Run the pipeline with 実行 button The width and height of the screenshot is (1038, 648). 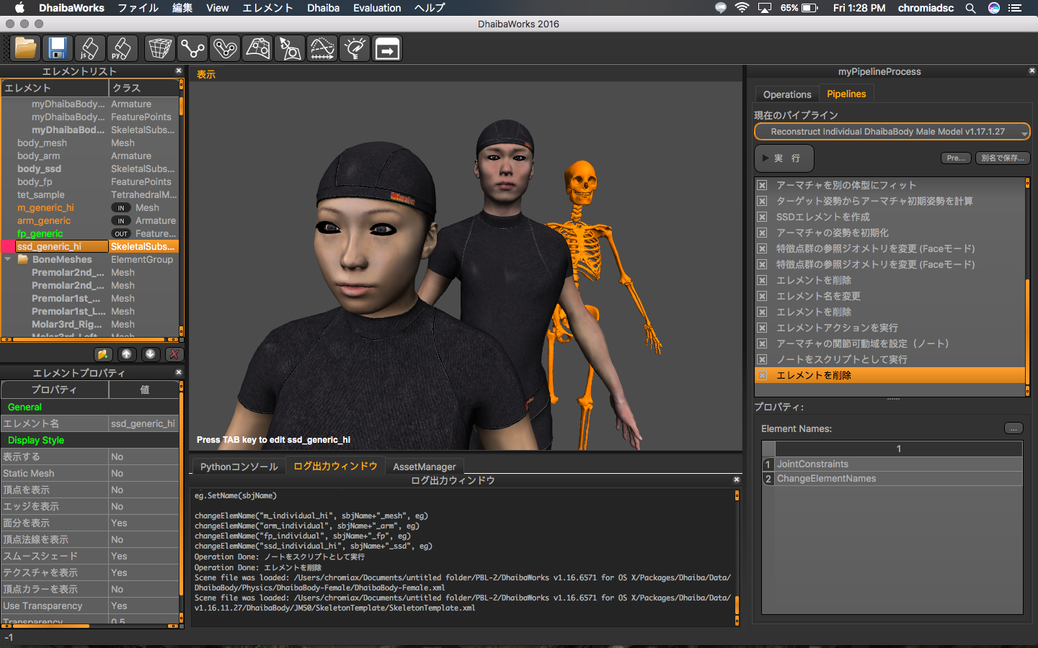pyautogui.click(x=784, y=158)
